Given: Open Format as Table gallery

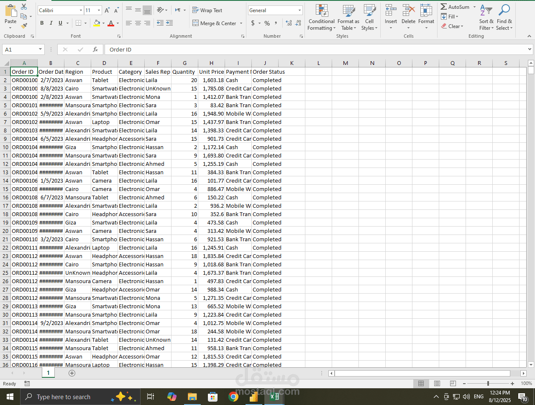Looking at the screenshot, I should pos(348,18).
